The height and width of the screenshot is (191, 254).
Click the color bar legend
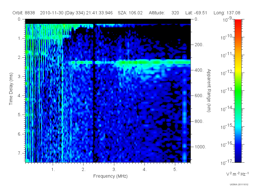point(238,91)
